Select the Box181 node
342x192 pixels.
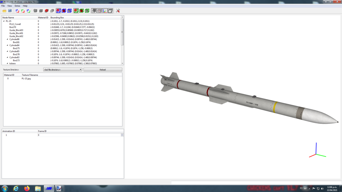click(x=16, y=42)
